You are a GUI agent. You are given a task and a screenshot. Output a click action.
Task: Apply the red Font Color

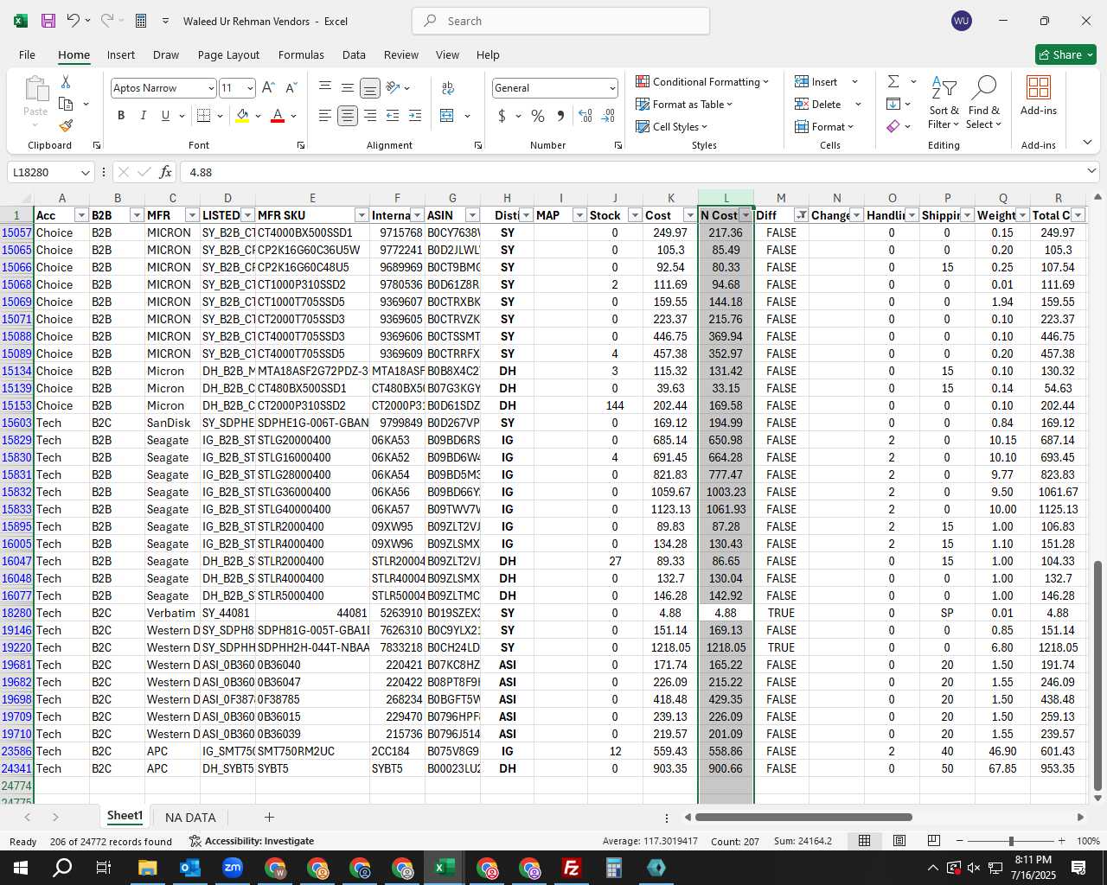pyautogui.click(x=278, y=116)
